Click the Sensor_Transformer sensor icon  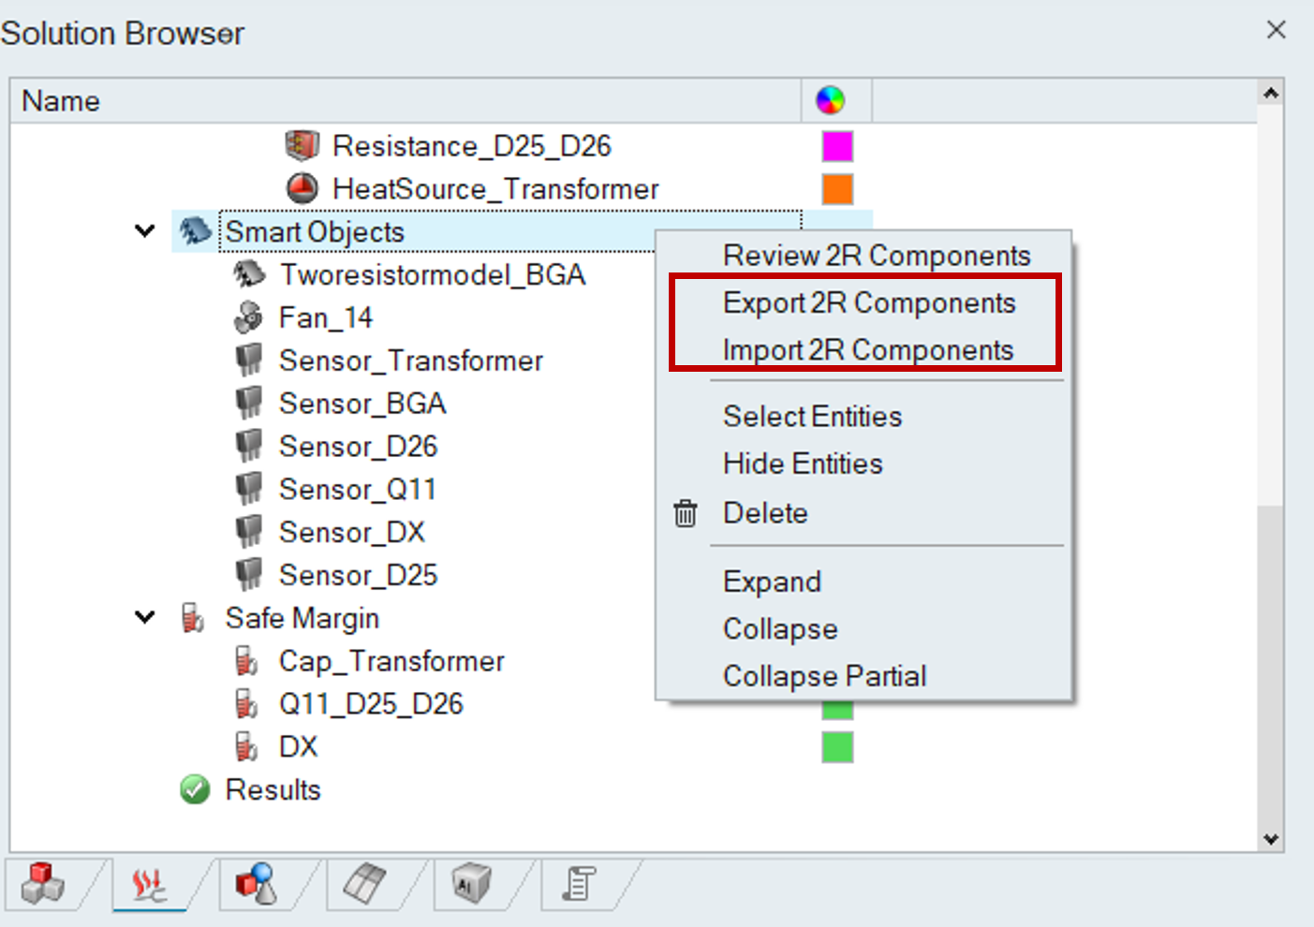[x=248, y=360]
